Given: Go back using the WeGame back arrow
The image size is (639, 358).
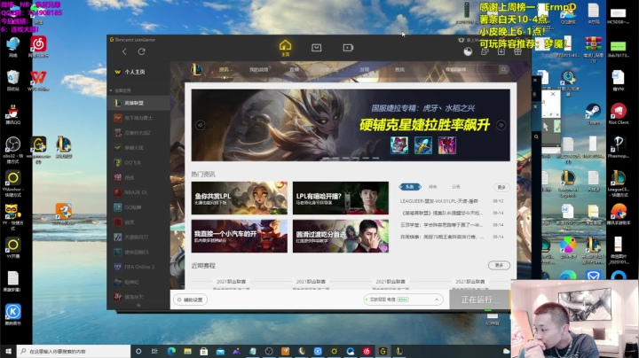Looking at the screenshot, I should click(x=124, y=51).
